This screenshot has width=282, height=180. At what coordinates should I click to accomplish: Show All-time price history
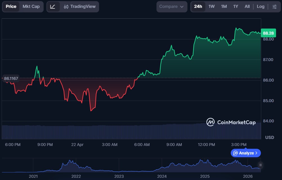click(247, 6)
